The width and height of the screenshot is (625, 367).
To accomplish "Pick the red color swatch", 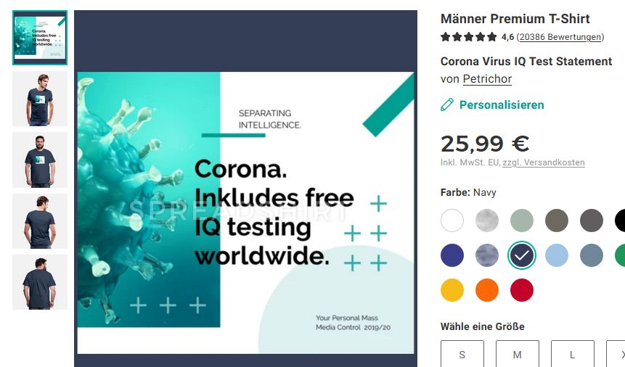I will (522, 289).
